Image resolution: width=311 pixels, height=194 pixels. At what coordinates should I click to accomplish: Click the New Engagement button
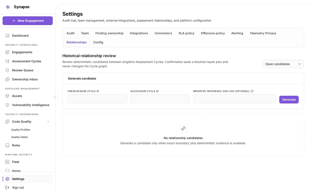27,21
